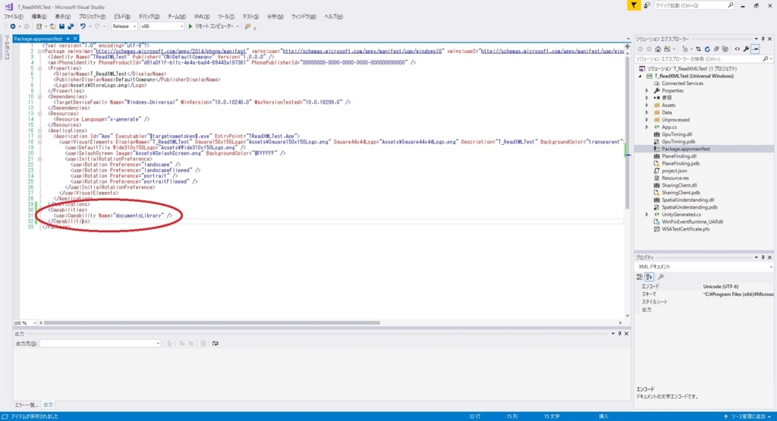This screenshot has width=777, height=421.
Task: Click Properties wrench in Solution Explorer toolbar
Action: coord(747,49)
